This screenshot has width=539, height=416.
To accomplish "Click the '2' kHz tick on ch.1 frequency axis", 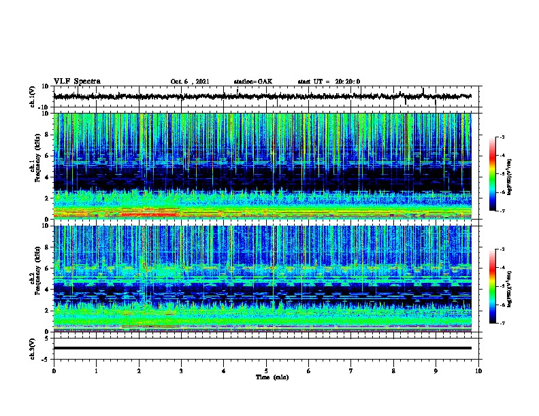I will pyautogui.click(x=48, y=198).
